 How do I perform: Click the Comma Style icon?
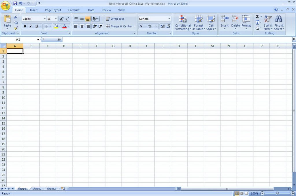click(156, 26)
